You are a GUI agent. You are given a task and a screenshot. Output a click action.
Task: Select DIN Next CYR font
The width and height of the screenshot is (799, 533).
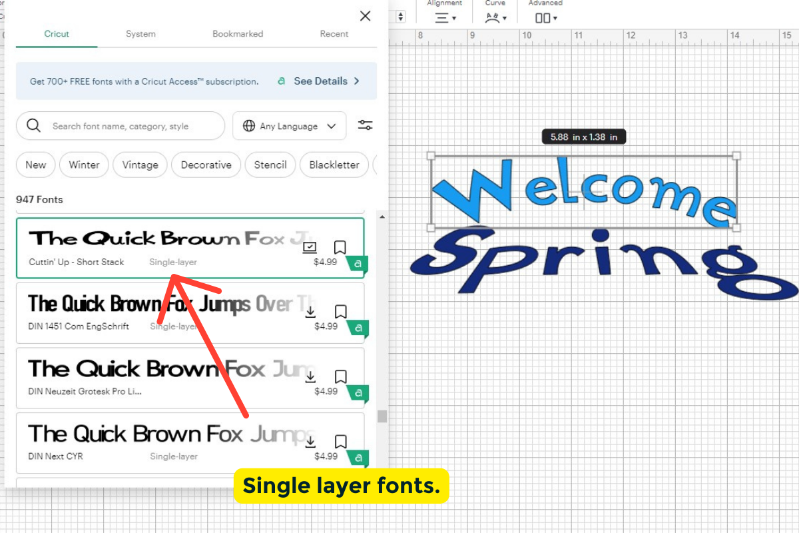click(x=190, y=442)
